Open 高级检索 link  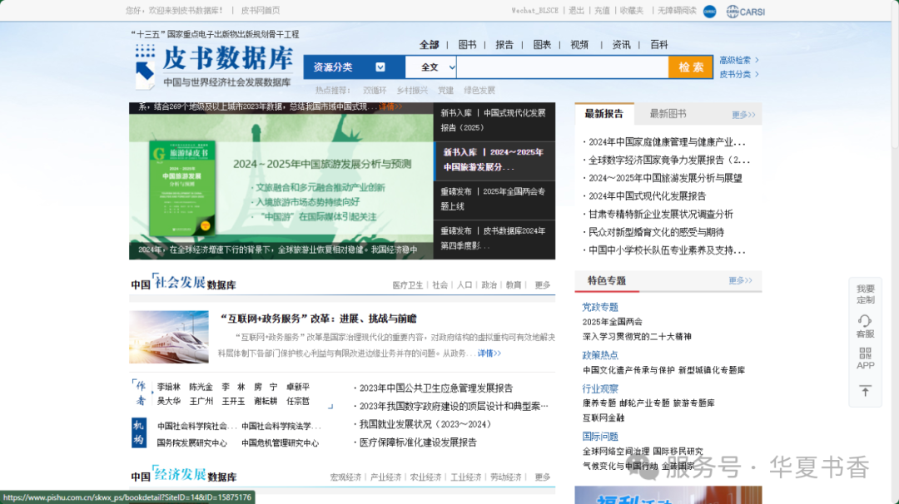tap(739, 60)
